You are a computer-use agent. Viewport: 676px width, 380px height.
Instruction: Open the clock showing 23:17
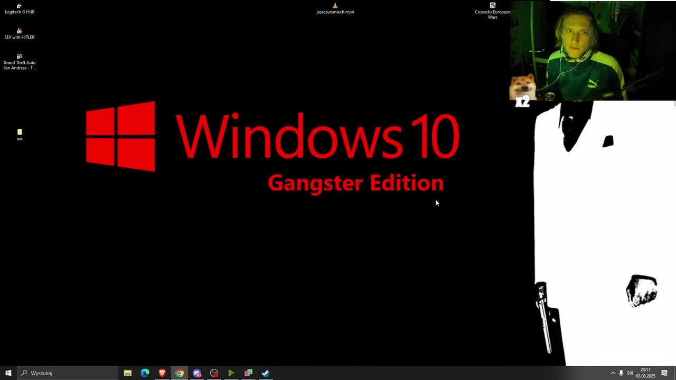pos(645,373)
